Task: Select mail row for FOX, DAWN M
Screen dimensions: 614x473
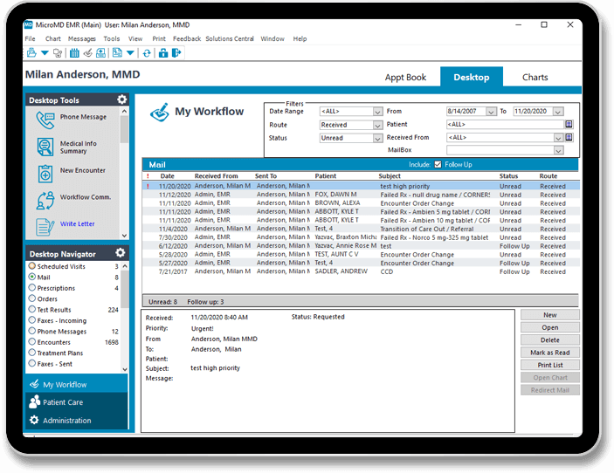Action: [x=360, y=195]
